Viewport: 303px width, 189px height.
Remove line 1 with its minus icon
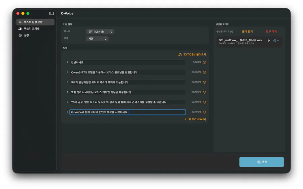(204, 62)
